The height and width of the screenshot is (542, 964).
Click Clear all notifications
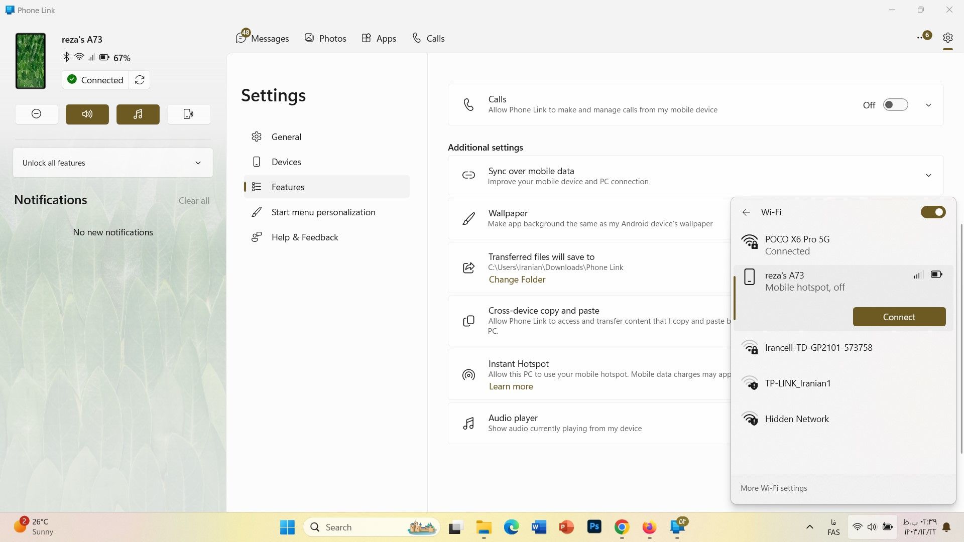[194, 201]
